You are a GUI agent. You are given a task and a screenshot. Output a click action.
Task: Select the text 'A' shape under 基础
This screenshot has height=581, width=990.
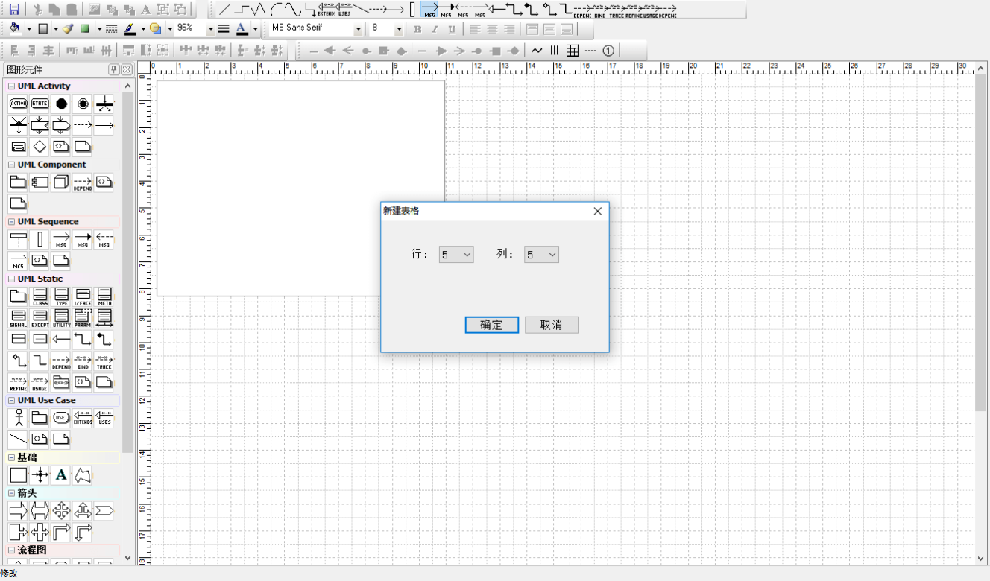(61, 475)
